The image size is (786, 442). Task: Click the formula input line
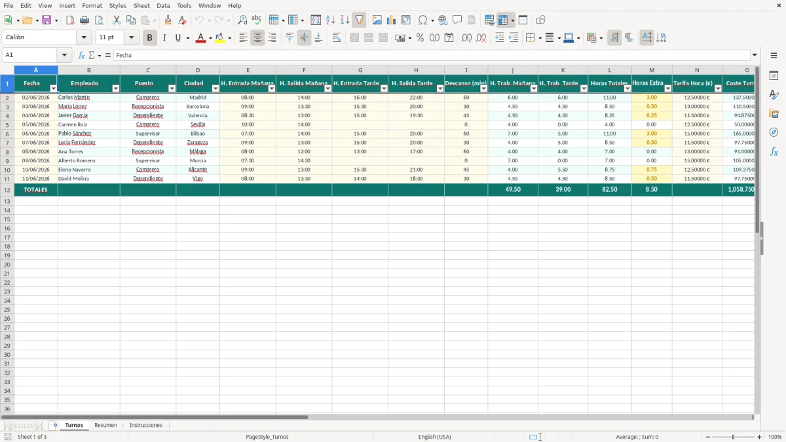pyautogui.click(x=432, y=55)
